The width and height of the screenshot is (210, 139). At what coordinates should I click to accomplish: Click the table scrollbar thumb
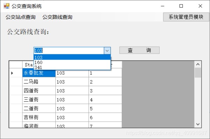click(198, 72)
